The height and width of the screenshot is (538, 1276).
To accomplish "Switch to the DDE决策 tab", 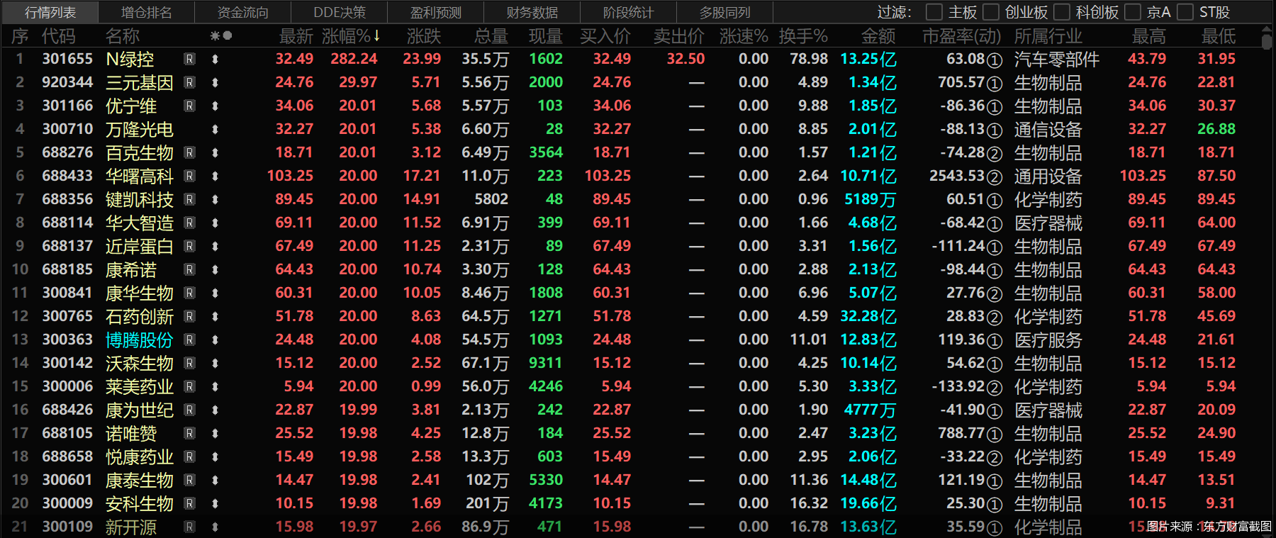I will [x=340, y=12].
